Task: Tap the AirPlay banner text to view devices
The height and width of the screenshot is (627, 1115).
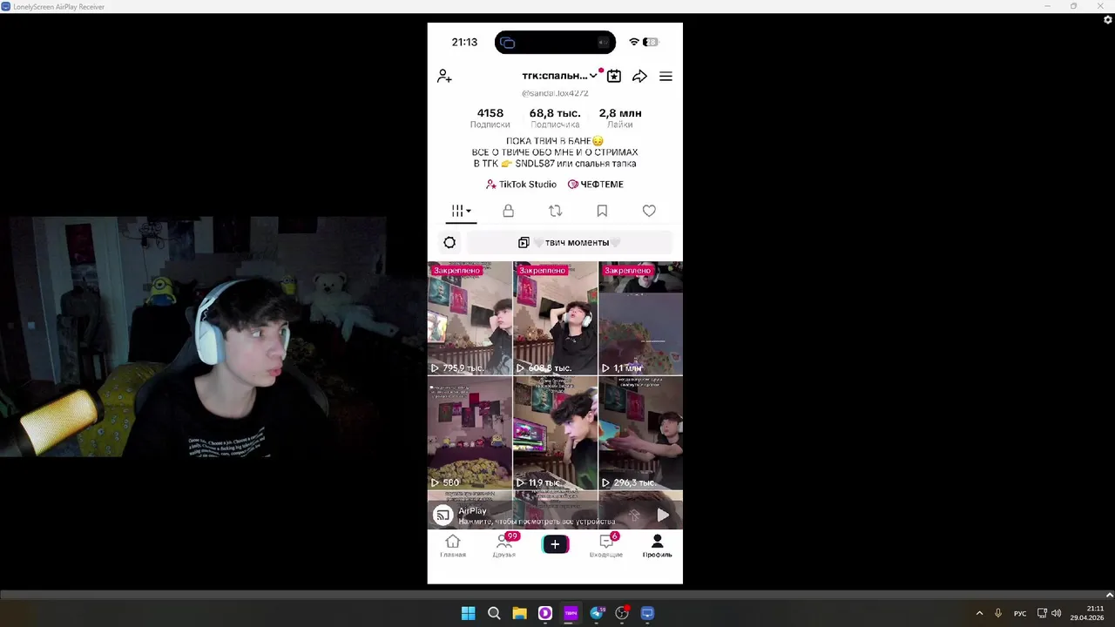Action: (x=537, y=516)
